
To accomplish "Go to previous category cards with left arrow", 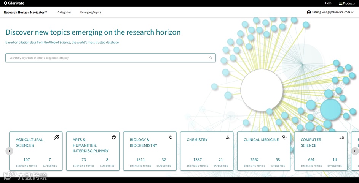I will (10, 151).
